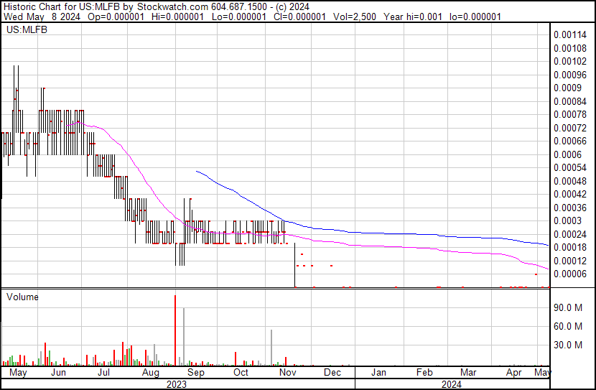Click the 30.0 M volume axis label

[568, 345]
